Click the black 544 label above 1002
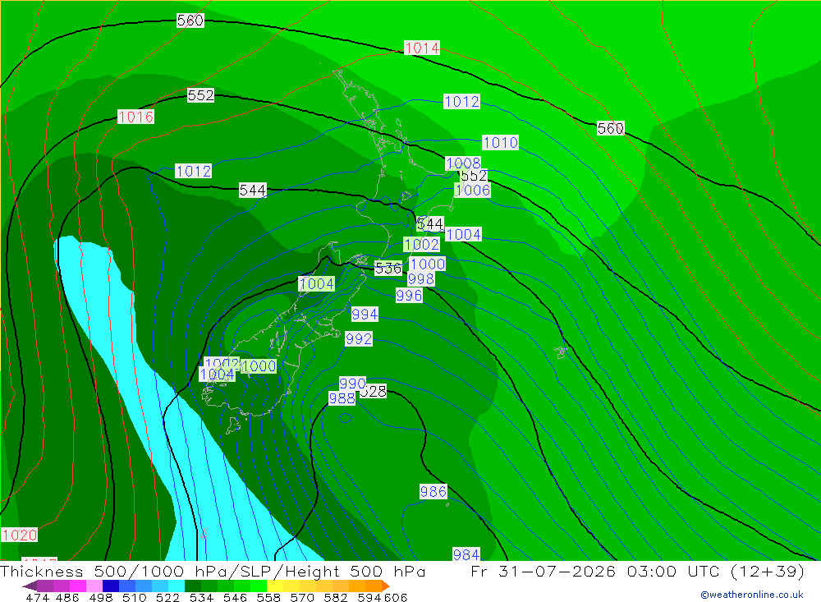The height and width of the screenshot is (602, 821). (x=430, y=224)
